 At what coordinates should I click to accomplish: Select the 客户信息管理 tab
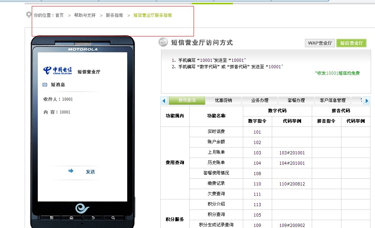pyautogui.click(x=332, y=100)
